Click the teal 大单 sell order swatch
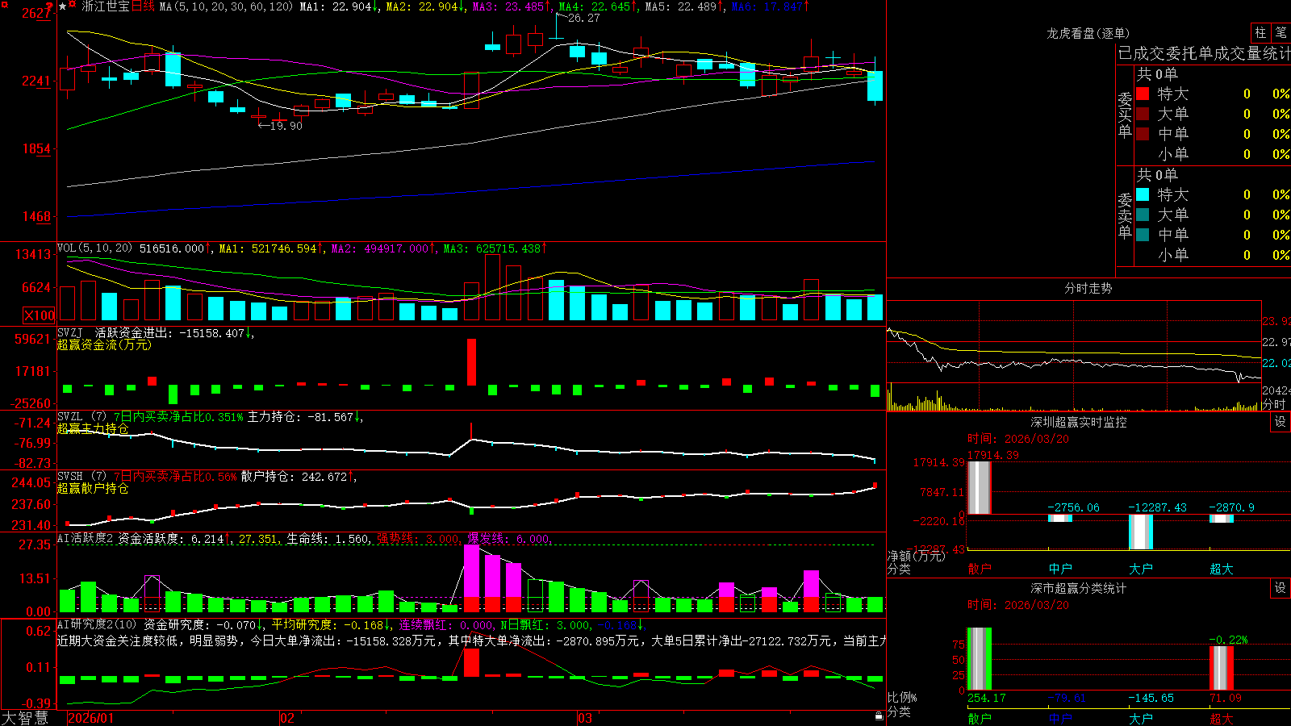 [x=1143, y=215]
